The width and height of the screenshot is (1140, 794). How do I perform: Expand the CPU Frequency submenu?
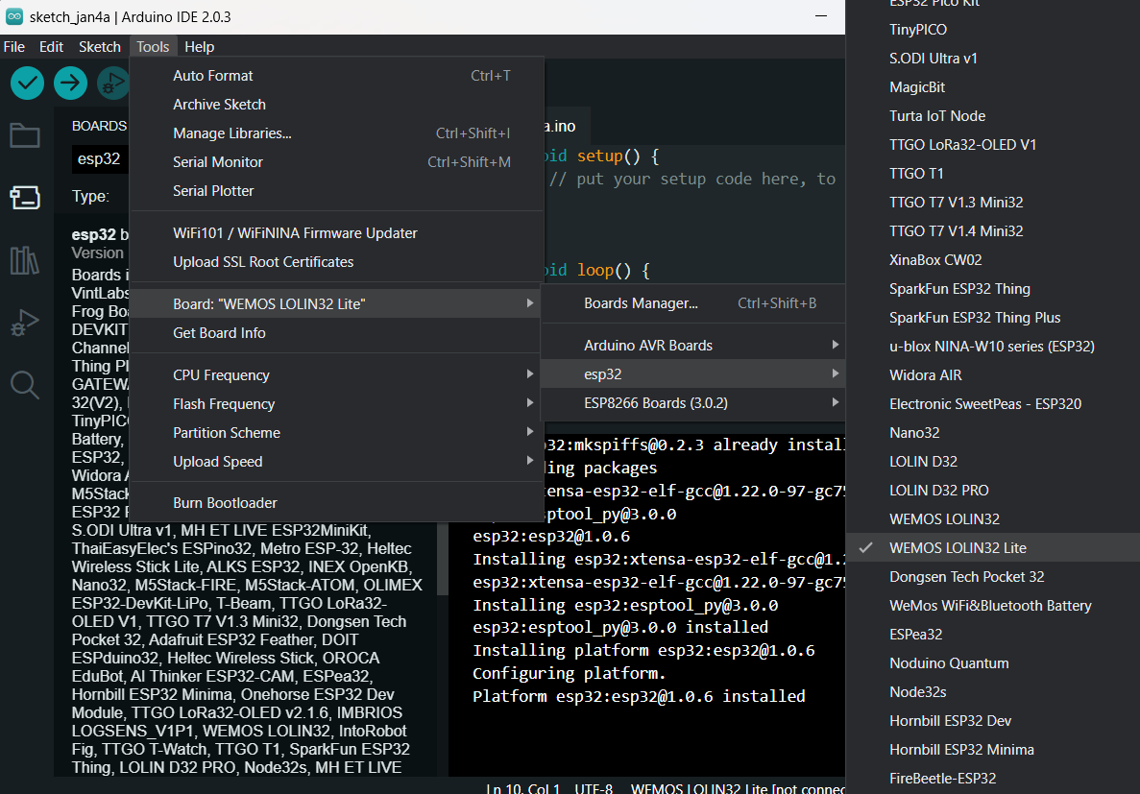tap(336, 375)
